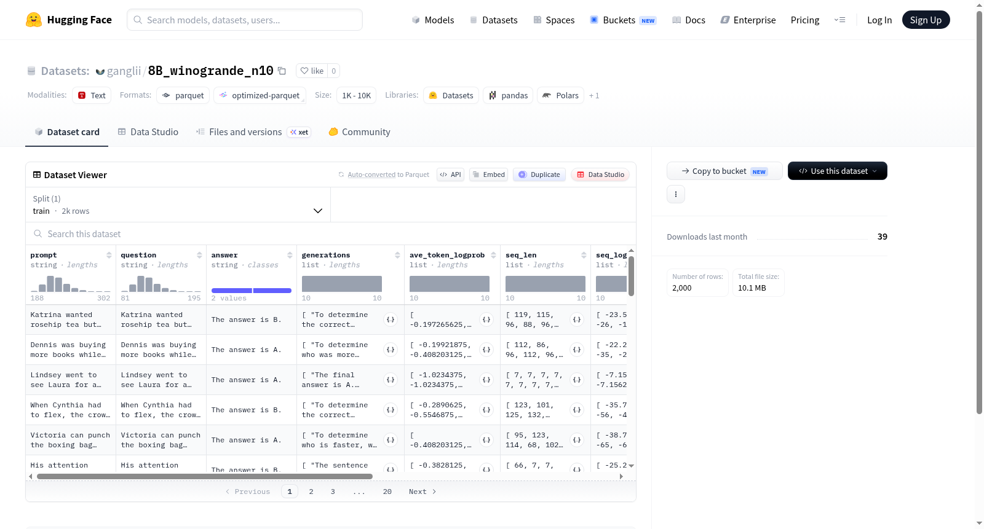Open the Enterprise page
984x529 pixels.
pyautogui.click(x=748, y=20)
